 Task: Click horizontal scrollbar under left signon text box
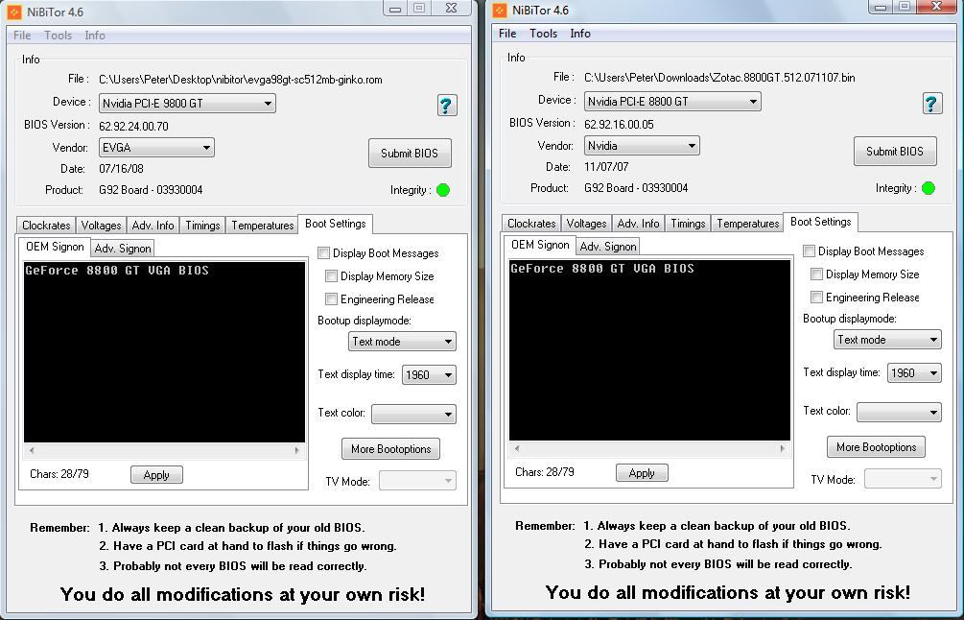tap(164, 450)
